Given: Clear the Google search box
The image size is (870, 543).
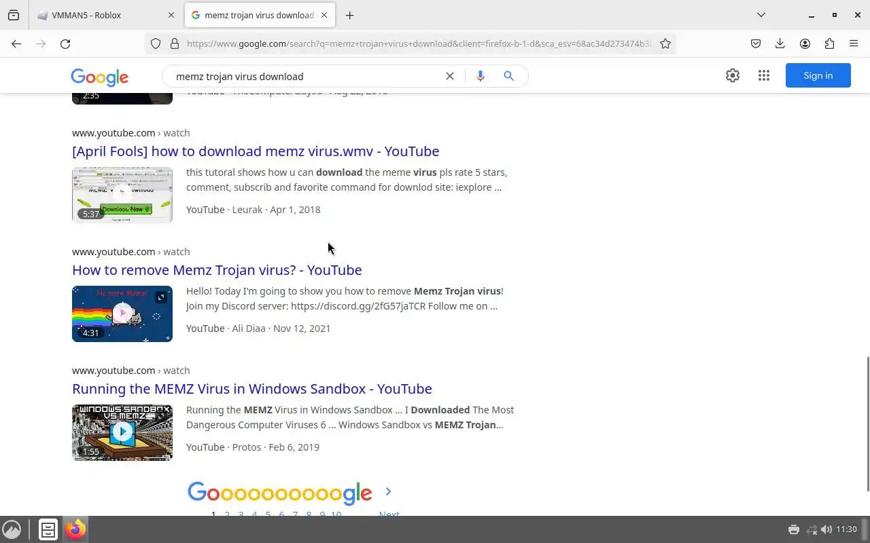Looking at the screenshot, I should coord(450,76).
